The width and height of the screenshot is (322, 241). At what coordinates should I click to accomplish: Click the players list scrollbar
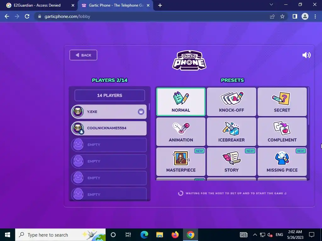coord(149,107)
